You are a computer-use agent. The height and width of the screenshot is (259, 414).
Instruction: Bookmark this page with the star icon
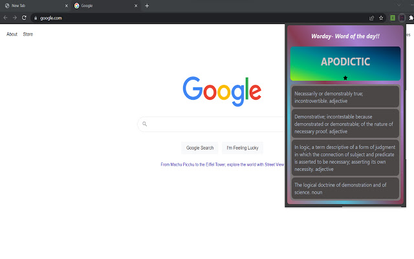[x=381, y=18]
